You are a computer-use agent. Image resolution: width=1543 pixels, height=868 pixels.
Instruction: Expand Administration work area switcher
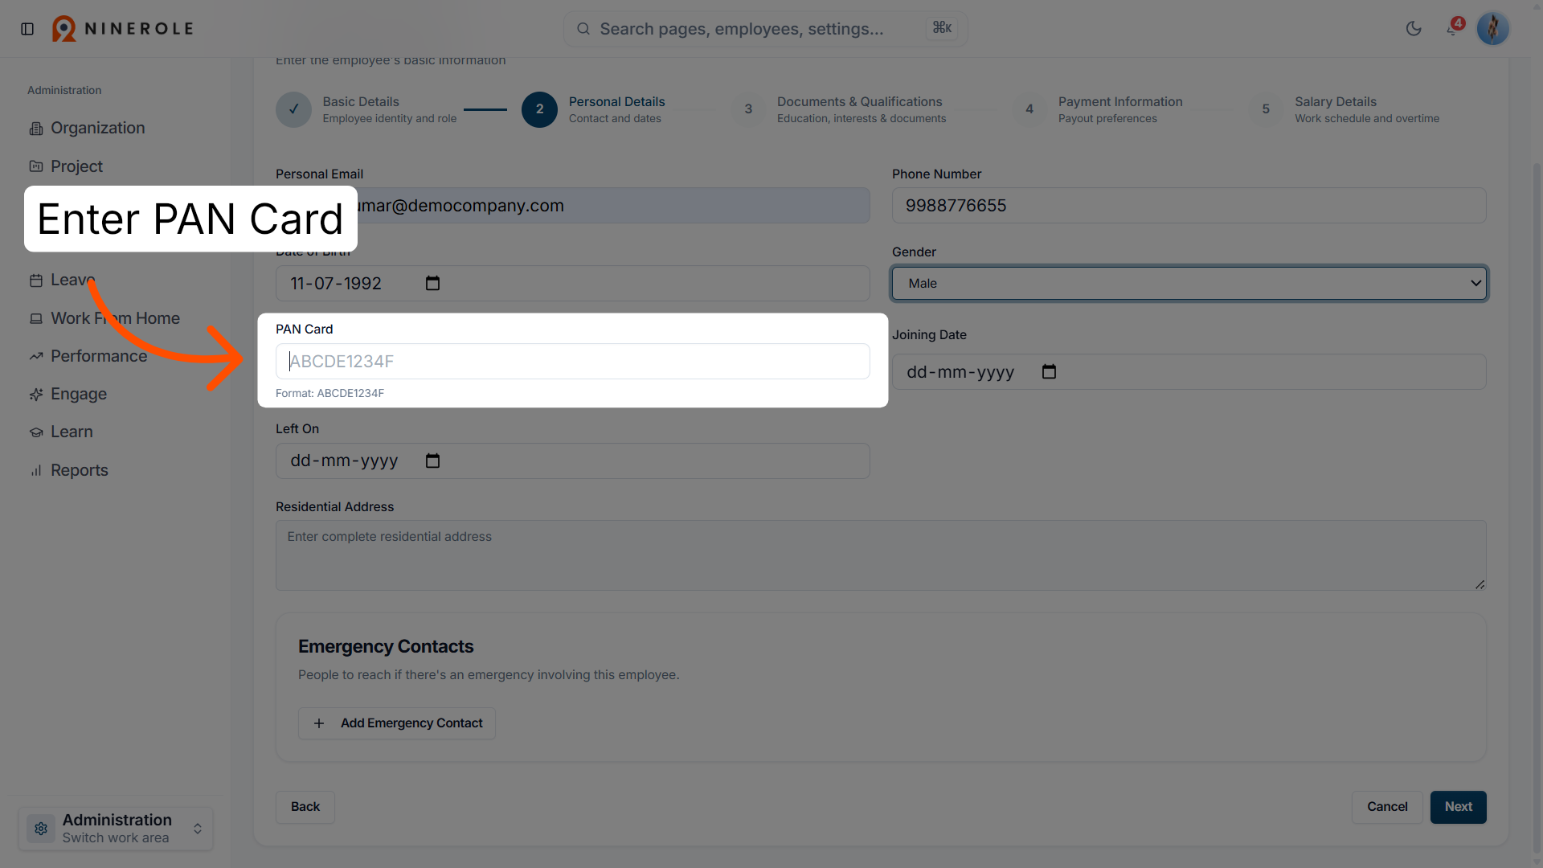(x=116, y=829)
